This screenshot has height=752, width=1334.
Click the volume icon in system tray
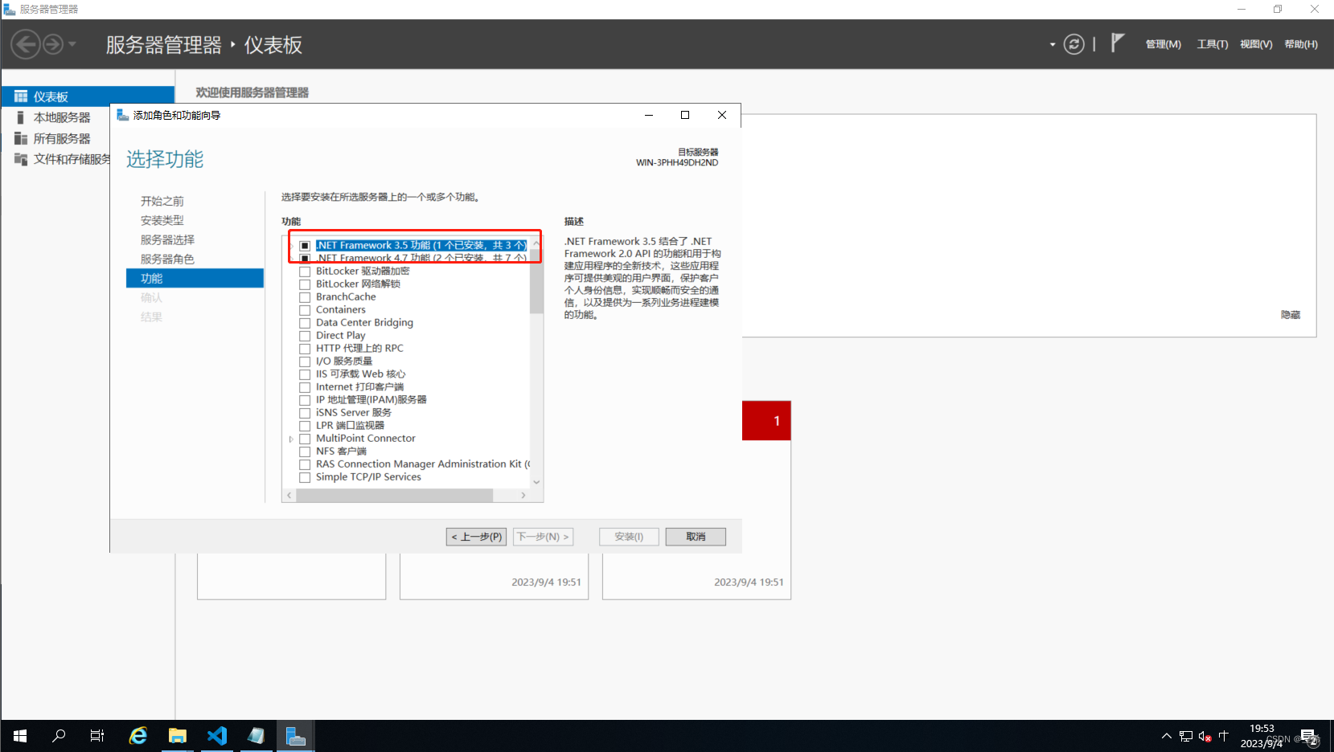(x=1205, y=736)
